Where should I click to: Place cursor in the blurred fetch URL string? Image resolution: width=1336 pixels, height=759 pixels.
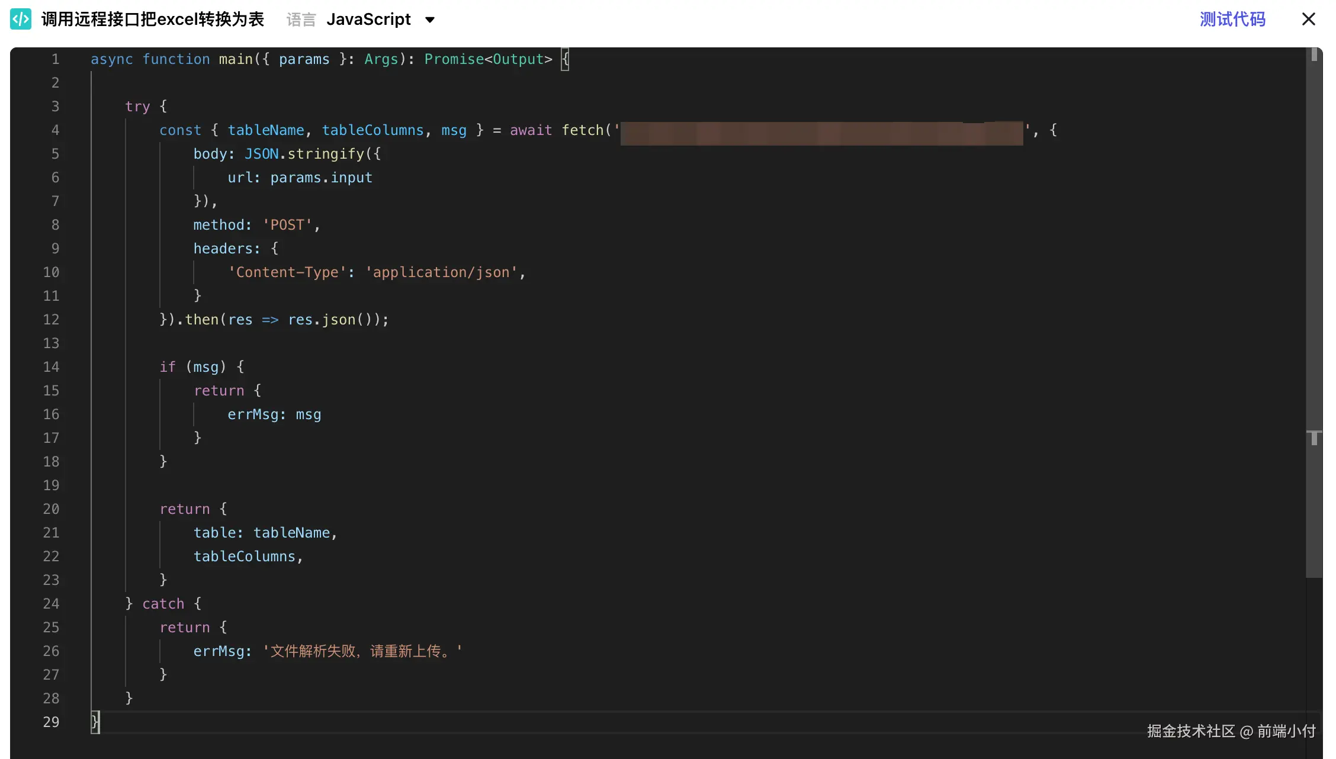point(821,133)
